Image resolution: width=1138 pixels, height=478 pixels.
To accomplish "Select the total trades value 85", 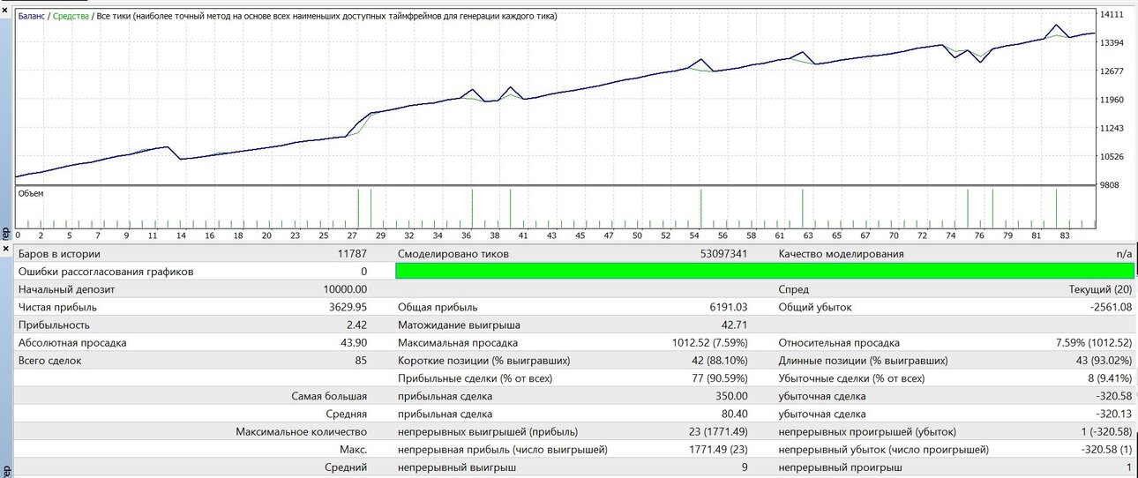I will [x=361, y=360].
